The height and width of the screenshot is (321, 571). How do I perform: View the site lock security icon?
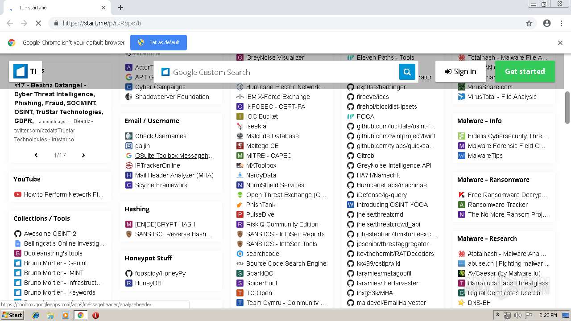click(56, 23)
